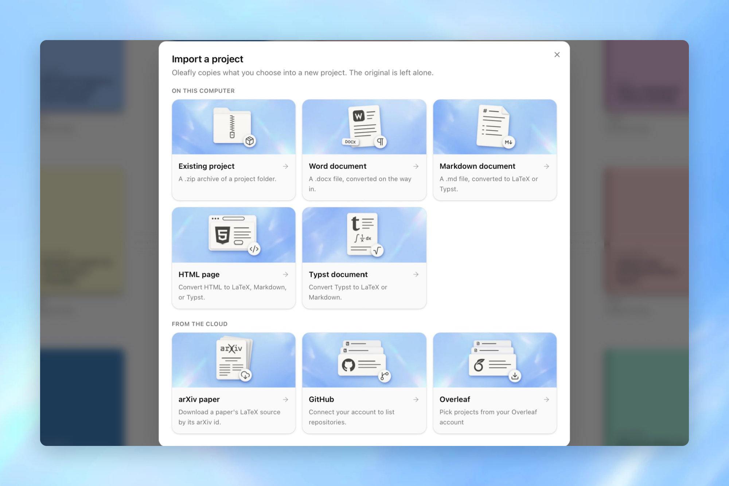Click 'Convert HTML to LaTeX, Markdown, or Typst.'

coord(233,292)
